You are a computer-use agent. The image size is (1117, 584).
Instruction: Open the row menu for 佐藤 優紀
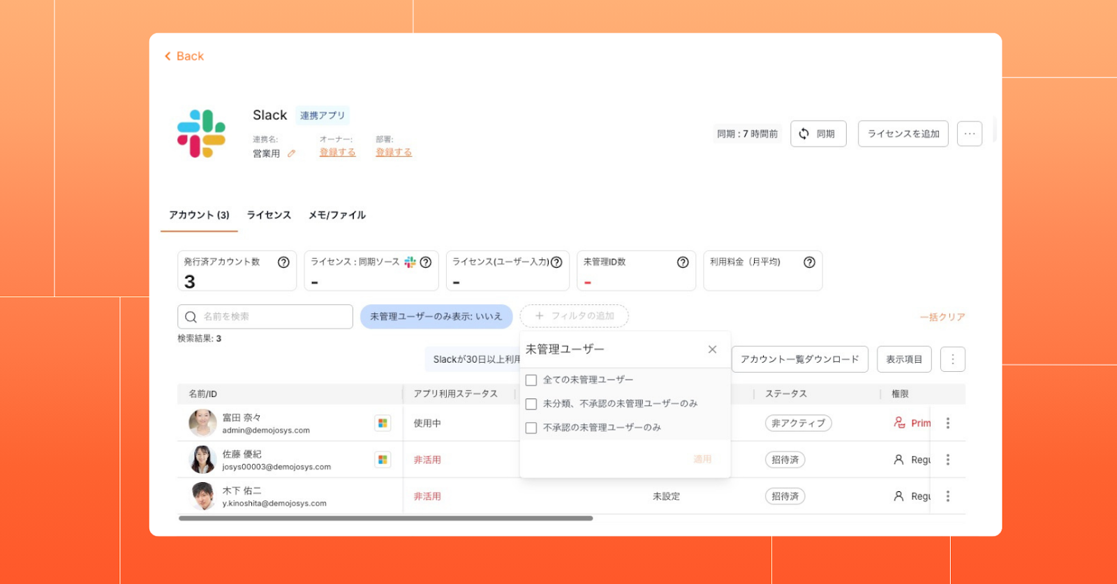coord(948,460)
